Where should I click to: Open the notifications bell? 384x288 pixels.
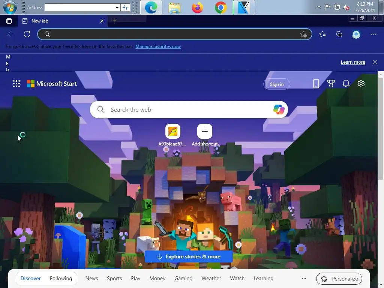click(x=346, y=84)
